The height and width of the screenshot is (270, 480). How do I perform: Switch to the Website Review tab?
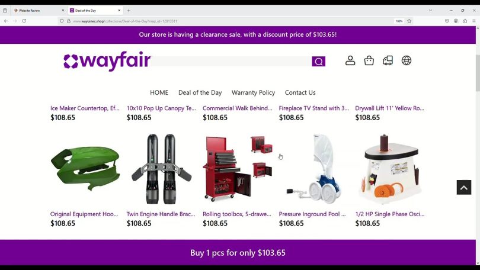(x=39, y=11)
